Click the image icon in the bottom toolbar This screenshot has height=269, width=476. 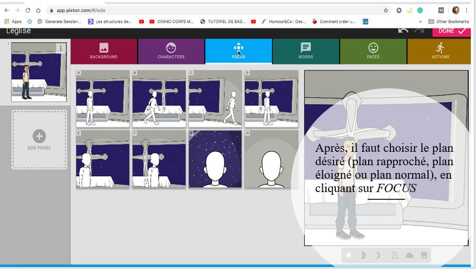pyautogui.click(x=424, y=255)
